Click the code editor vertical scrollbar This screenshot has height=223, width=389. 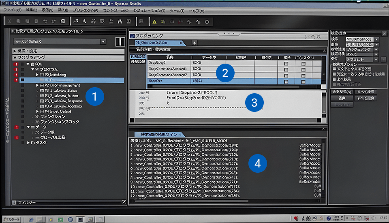[324, 105]
